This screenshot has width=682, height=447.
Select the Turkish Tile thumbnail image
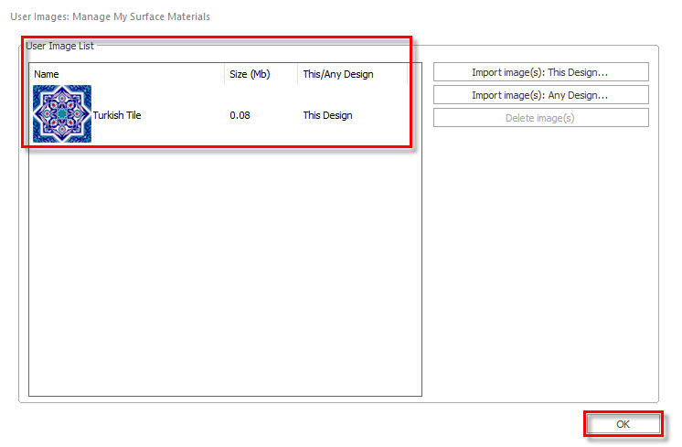tap(62, 114)
